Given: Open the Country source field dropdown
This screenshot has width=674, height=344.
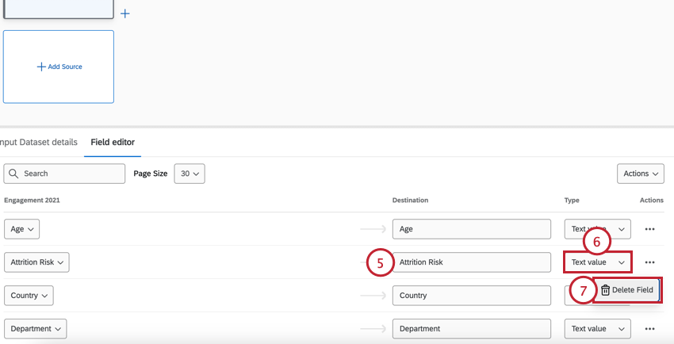Looking at the screenshot, I should point(29,296).
